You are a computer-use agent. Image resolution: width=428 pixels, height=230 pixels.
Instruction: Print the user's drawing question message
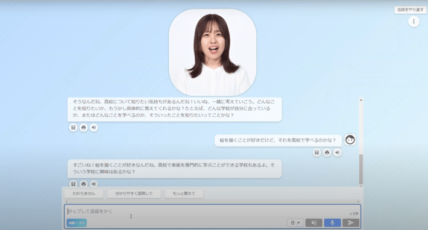click(x=327, y=152)
